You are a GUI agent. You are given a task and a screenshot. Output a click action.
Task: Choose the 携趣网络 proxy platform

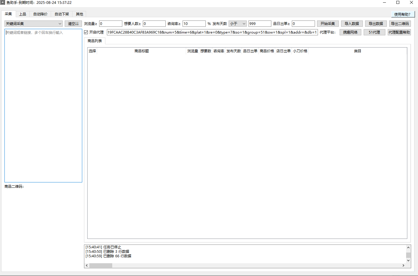pyautogui.click(x=350, y=32)
